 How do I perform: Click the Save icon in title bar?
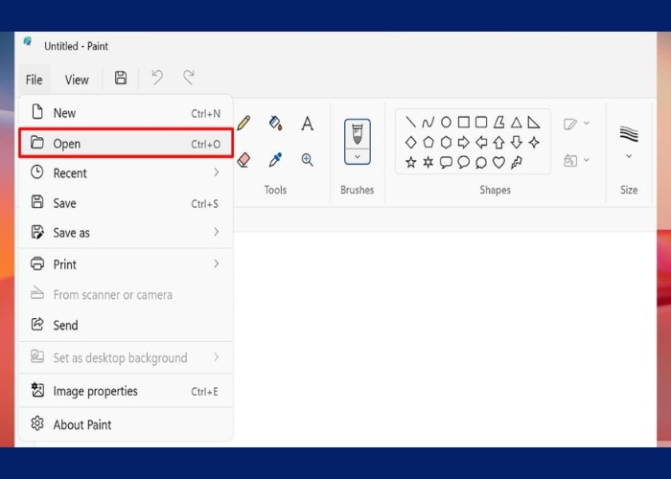[121, 79]
